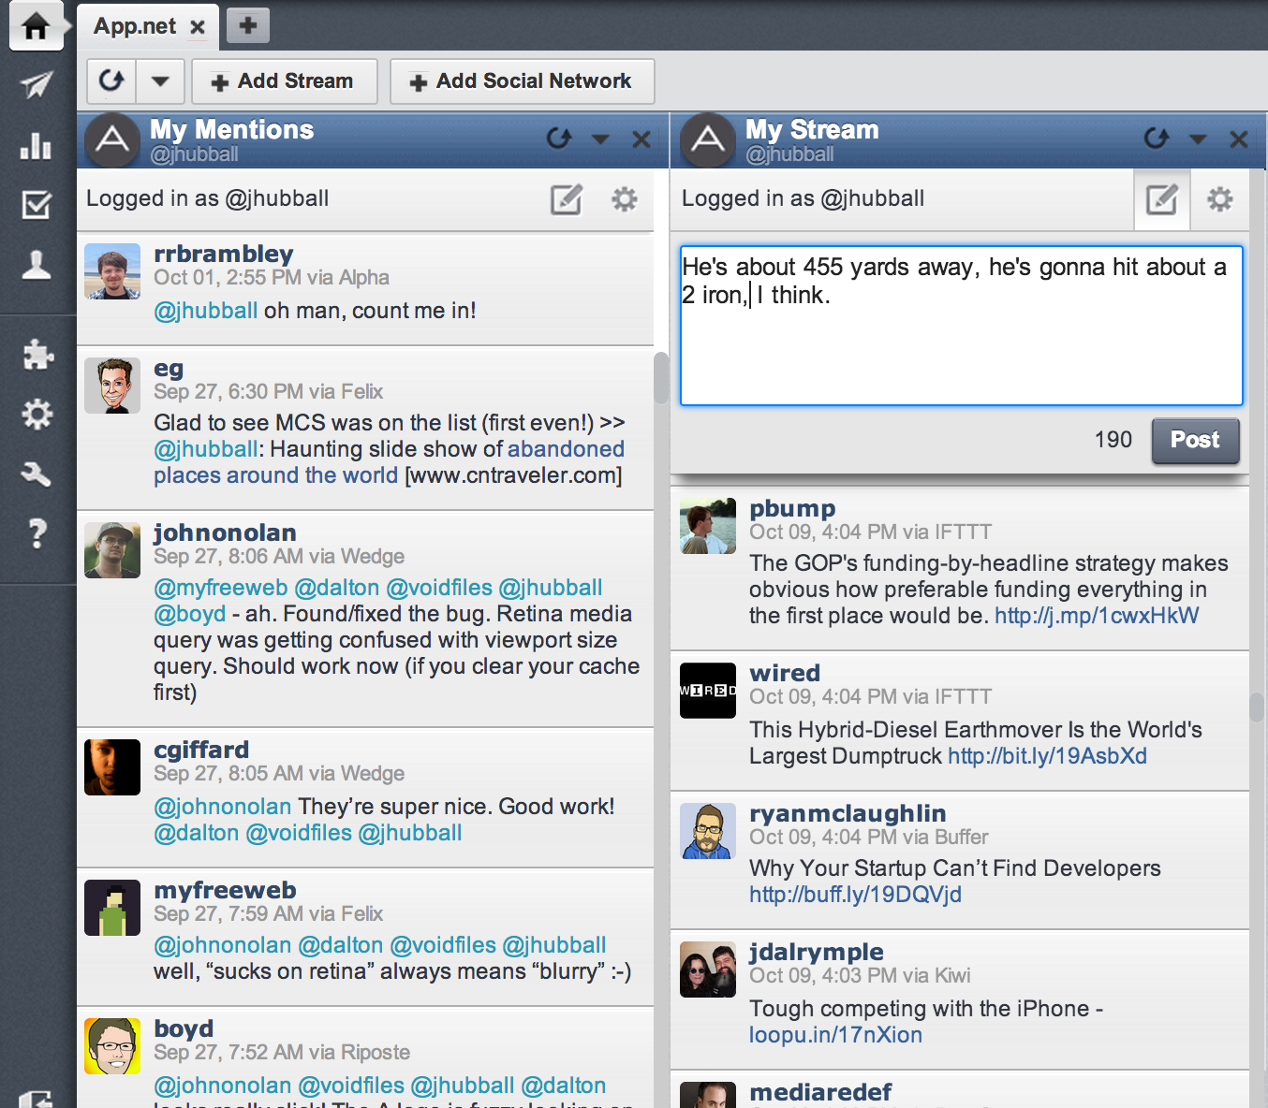Open myfreeweb username link
The width and height of the screenshot is (1268, 1108).
coord(225,890)
